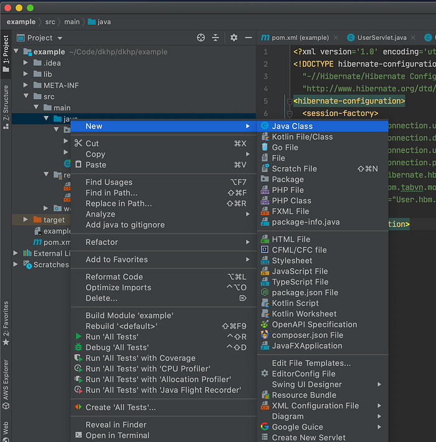Click the package.json File icon
The image size is (436, 442).
click(265, 292)
